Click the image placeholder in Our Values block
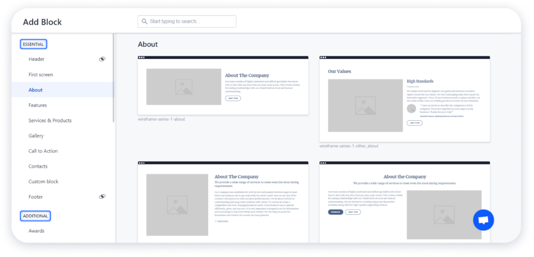 365,105
